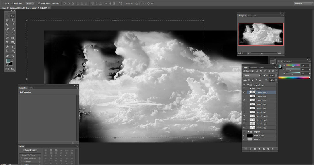Click Create new group folder icon
Image resolution: width=314 pixels, height=165 pixels.
coord(264,149)
